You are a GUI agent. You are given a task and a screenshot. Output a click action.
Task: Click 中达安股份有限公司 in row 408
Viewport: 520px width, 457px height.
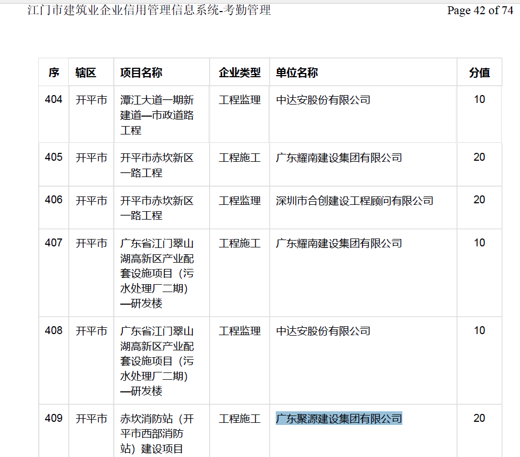point(323,331)
